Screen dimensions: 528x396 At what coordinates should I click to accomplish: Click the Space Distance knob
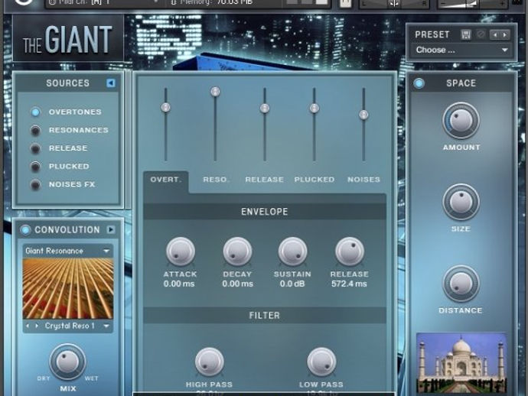pos(461,284)
